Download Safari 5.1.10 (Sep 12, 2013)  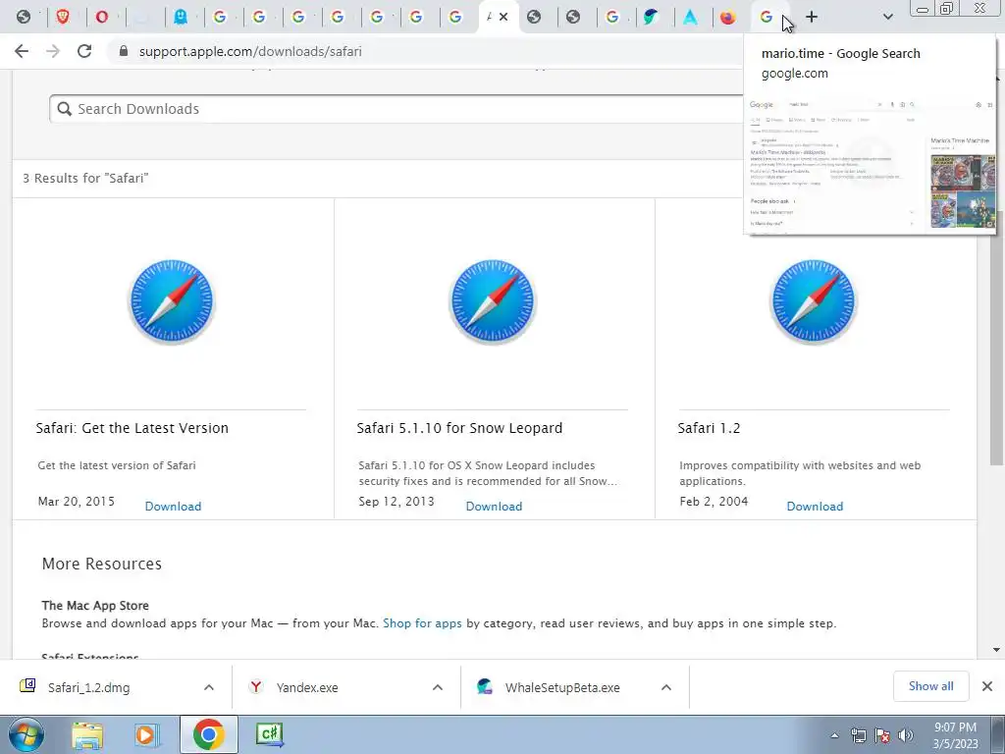click(495, 507)
